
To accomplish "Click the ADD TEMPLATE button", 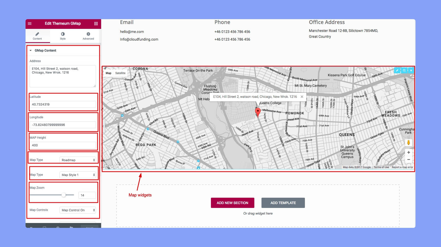I will coord(283,203).
